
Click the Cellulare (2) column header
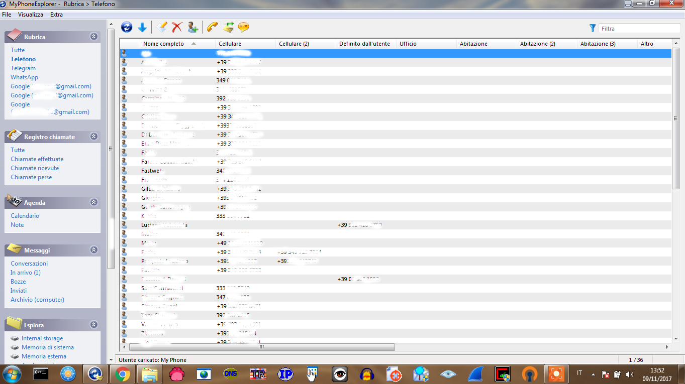coord(306,44)
